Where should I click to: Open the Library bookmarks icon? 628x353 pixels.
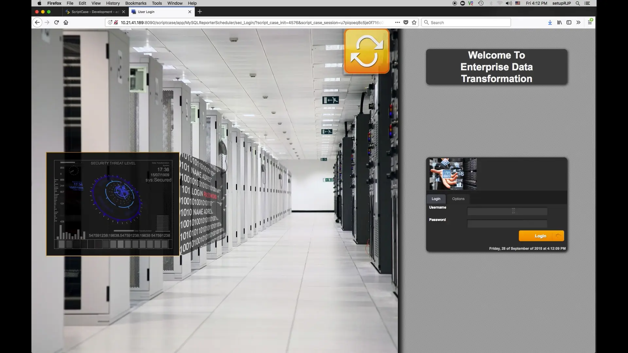click(560, 22)
